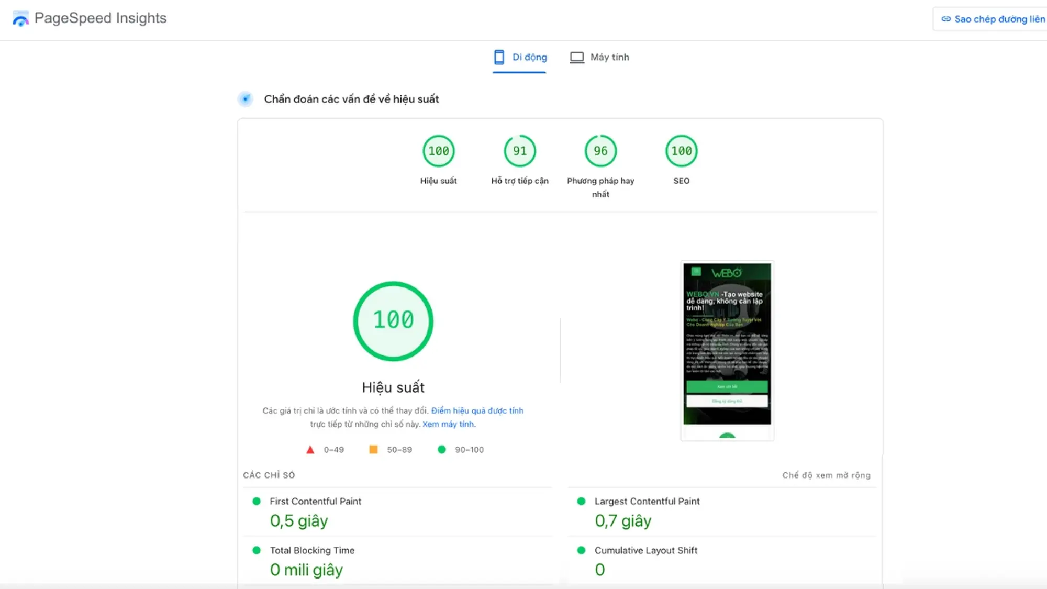
Task: Click the green circle 90–100 legend icon
Action: pyautogui.click(x=442, y=450)
